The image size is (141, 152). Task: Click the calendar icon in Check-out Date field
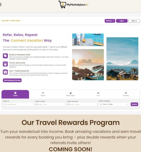(69, 104)
